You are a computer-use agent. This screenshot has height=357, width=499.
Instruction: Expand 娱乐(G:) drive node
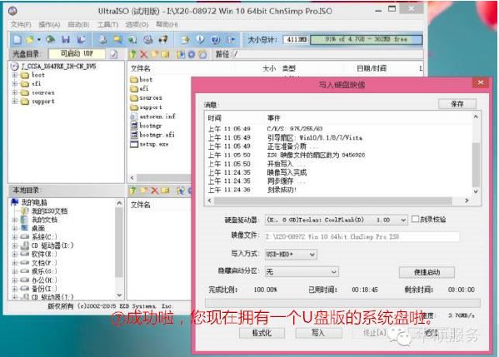pos(15,271)
